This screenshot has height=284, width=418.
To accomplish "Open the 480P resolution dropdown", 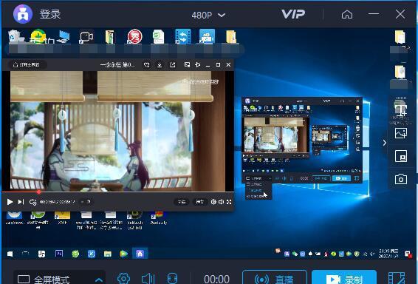I will click(x=208, y=15).
